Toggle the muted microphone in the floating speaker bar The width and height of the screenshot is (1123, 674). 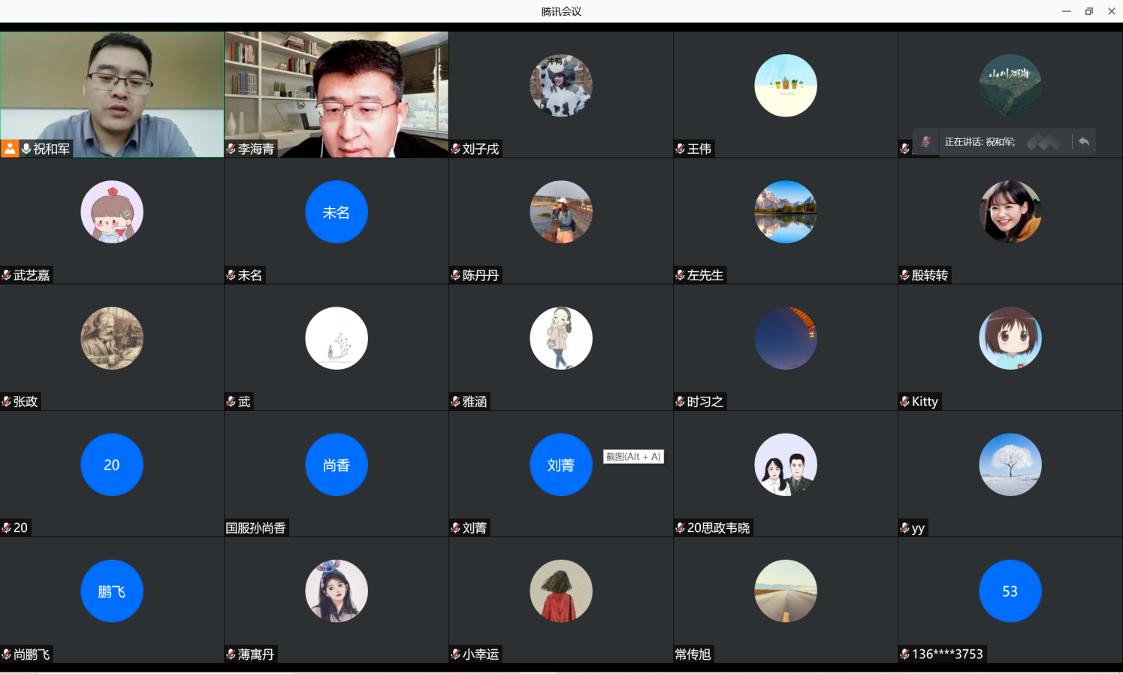(x=926, y=142)
